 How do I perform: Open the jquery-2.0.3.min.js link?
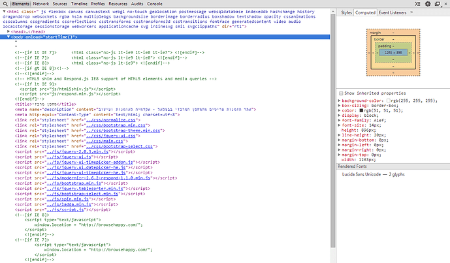[78, 151]
